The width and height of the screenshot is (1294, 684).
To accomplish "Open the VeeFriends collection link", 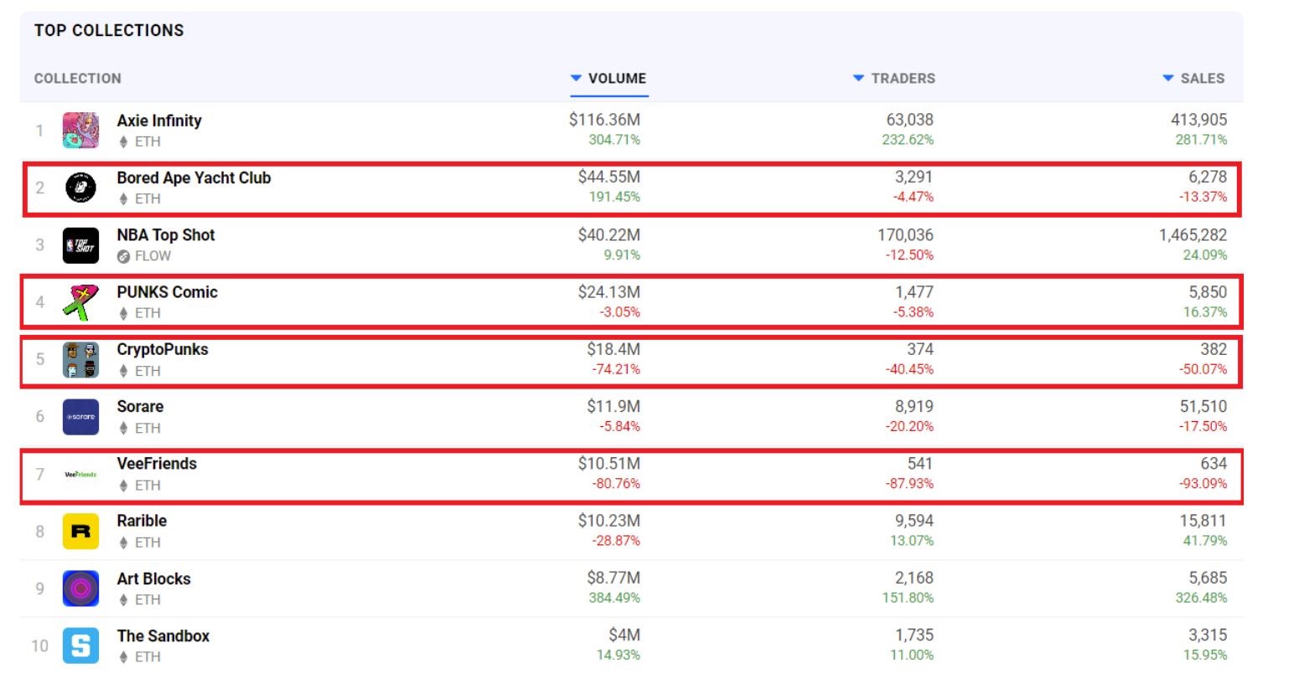I will point(157,464).
